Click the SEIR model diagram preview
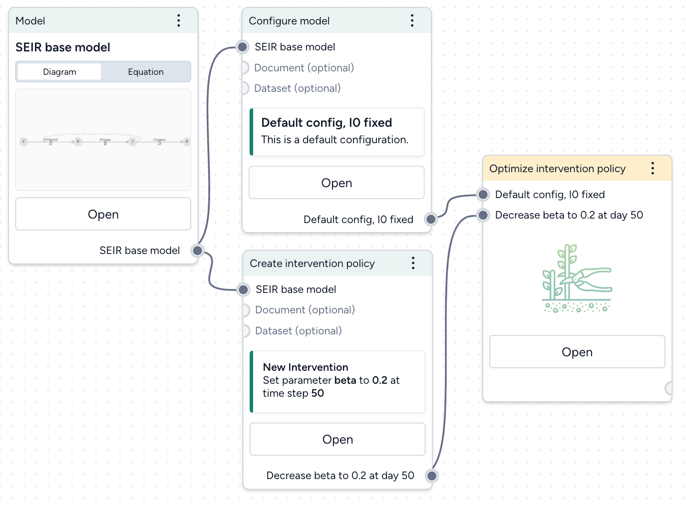 [x=103, y=141]
